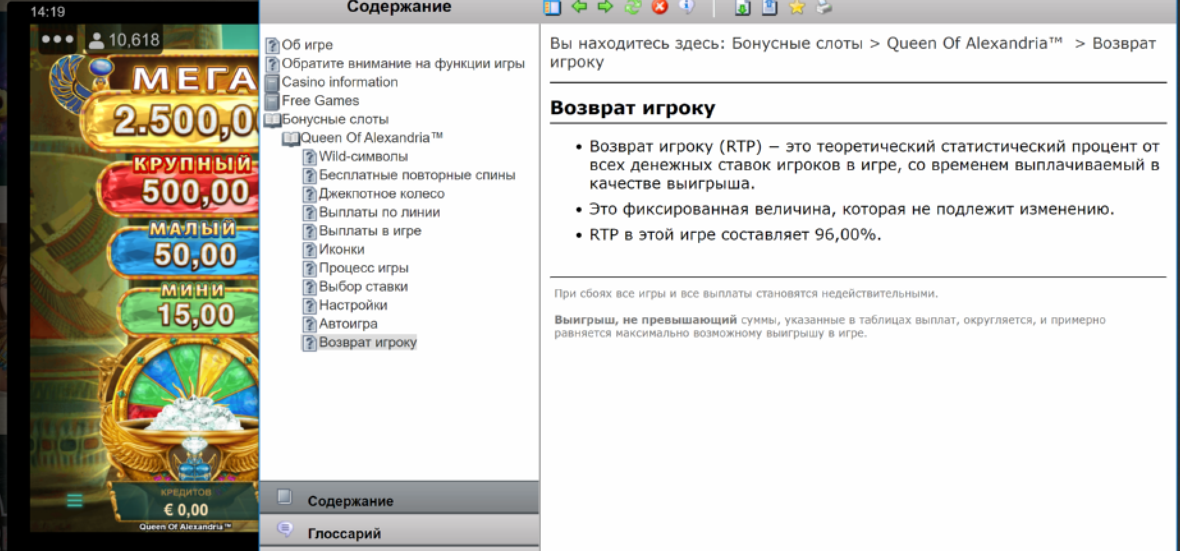Click the icon next to 'Содержание' tab
Screen dimensions: 1180x551
click(284, 496)
